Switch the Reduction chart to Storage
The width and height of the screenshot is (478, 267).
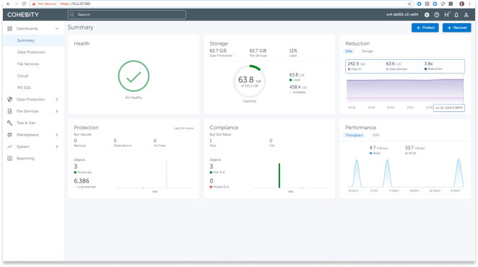pyautogui.click(x=368, y=51)
